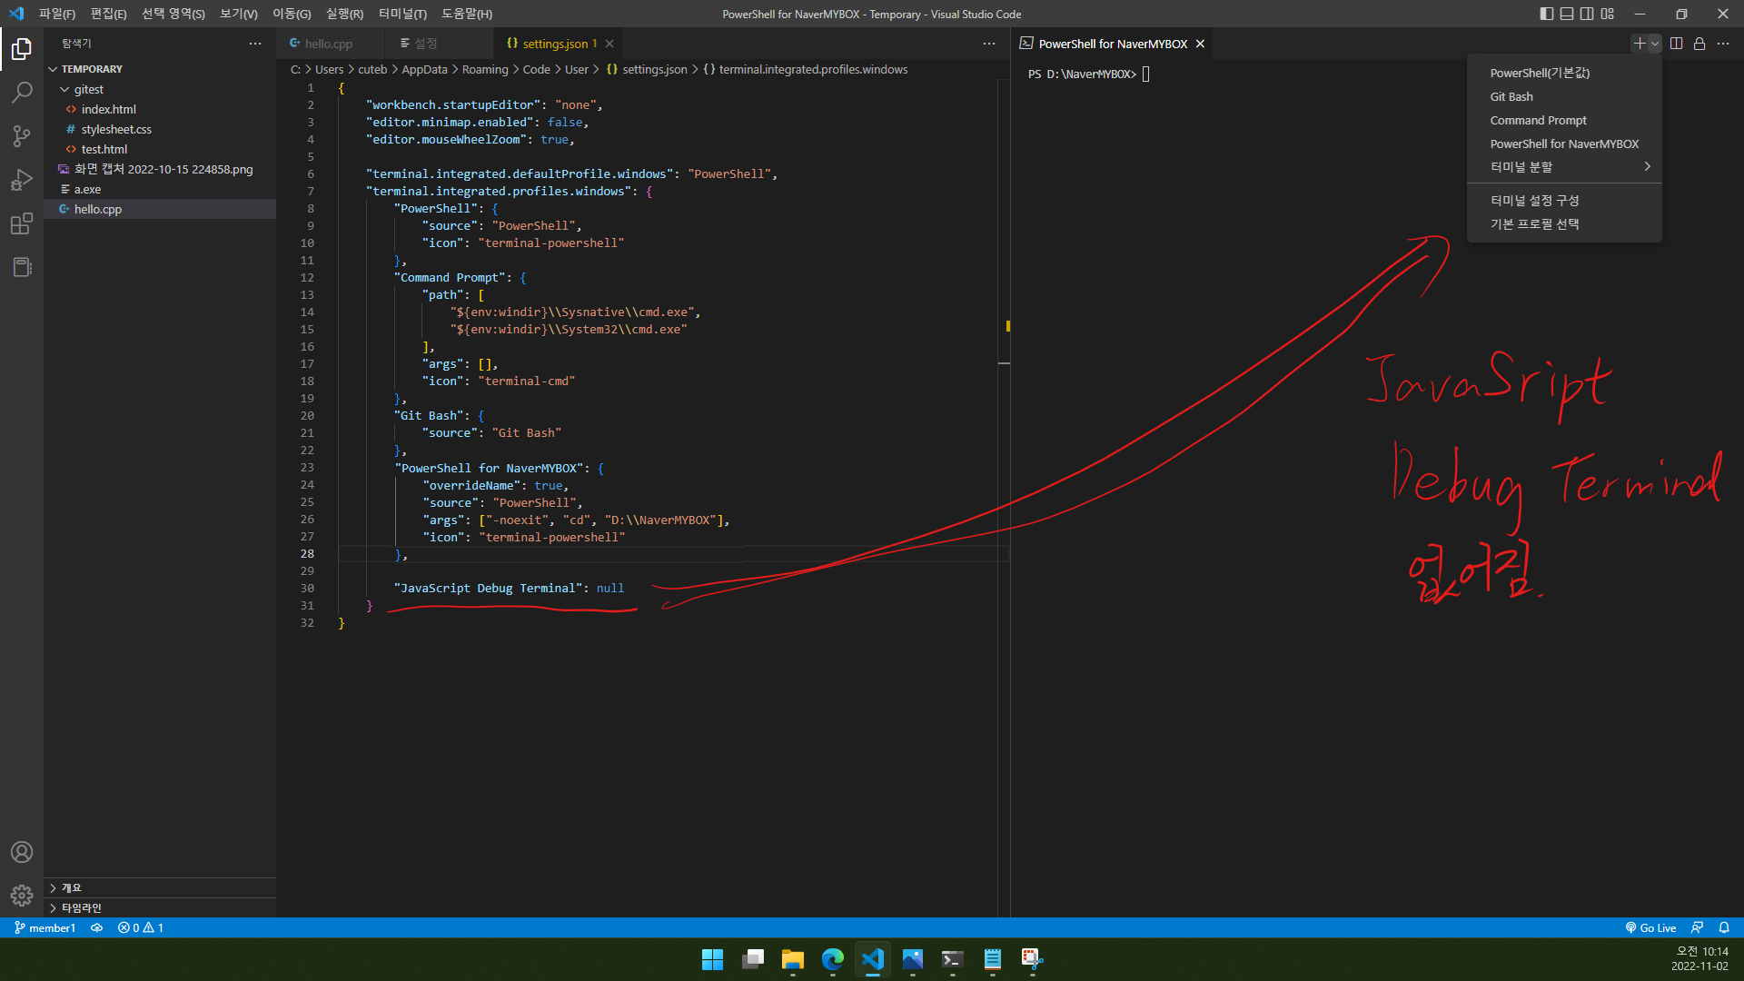Click the Roaming breadcrumb segment
The image size is (1744, 981).
[x=485, y=69]
